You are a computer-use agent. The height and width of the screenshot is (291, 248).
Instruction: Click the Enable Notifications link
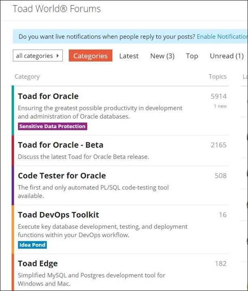coord(222,37)
